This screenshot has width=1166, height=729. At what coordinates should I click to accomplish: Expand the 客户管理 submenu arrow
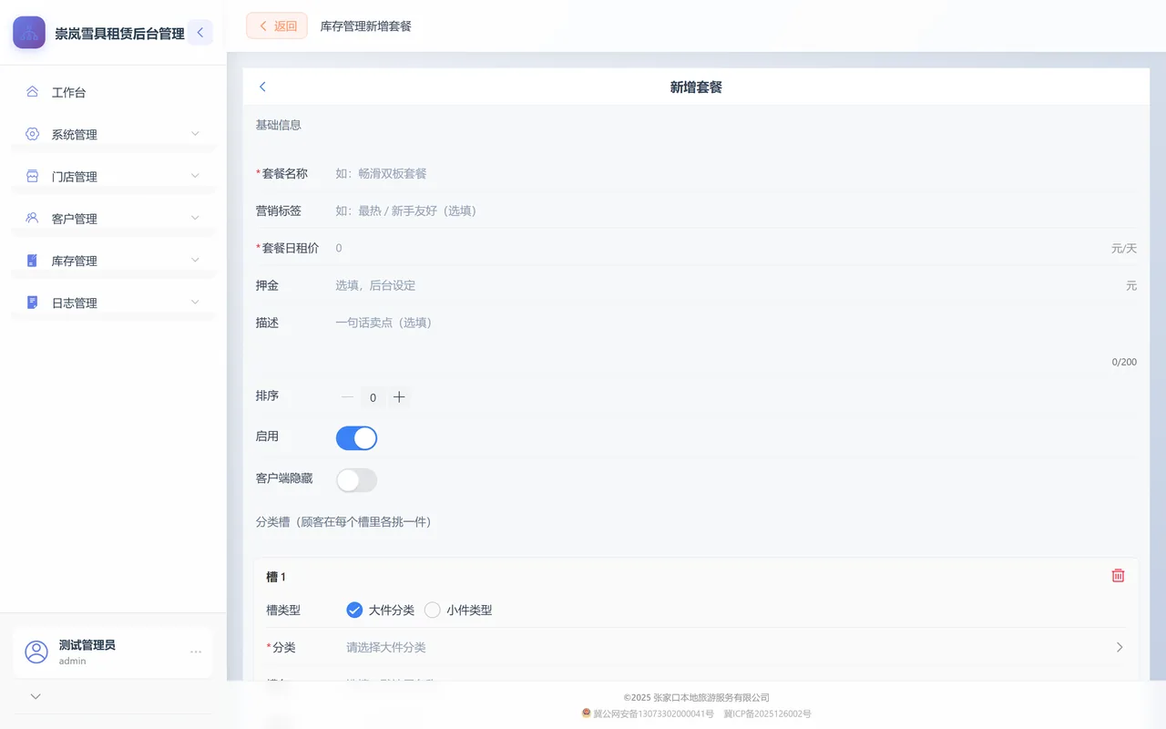(x=195, y=218)
